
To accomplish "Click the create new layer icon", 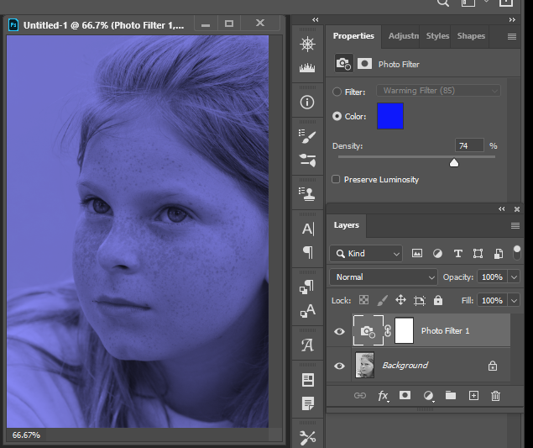I will point(473,396).
